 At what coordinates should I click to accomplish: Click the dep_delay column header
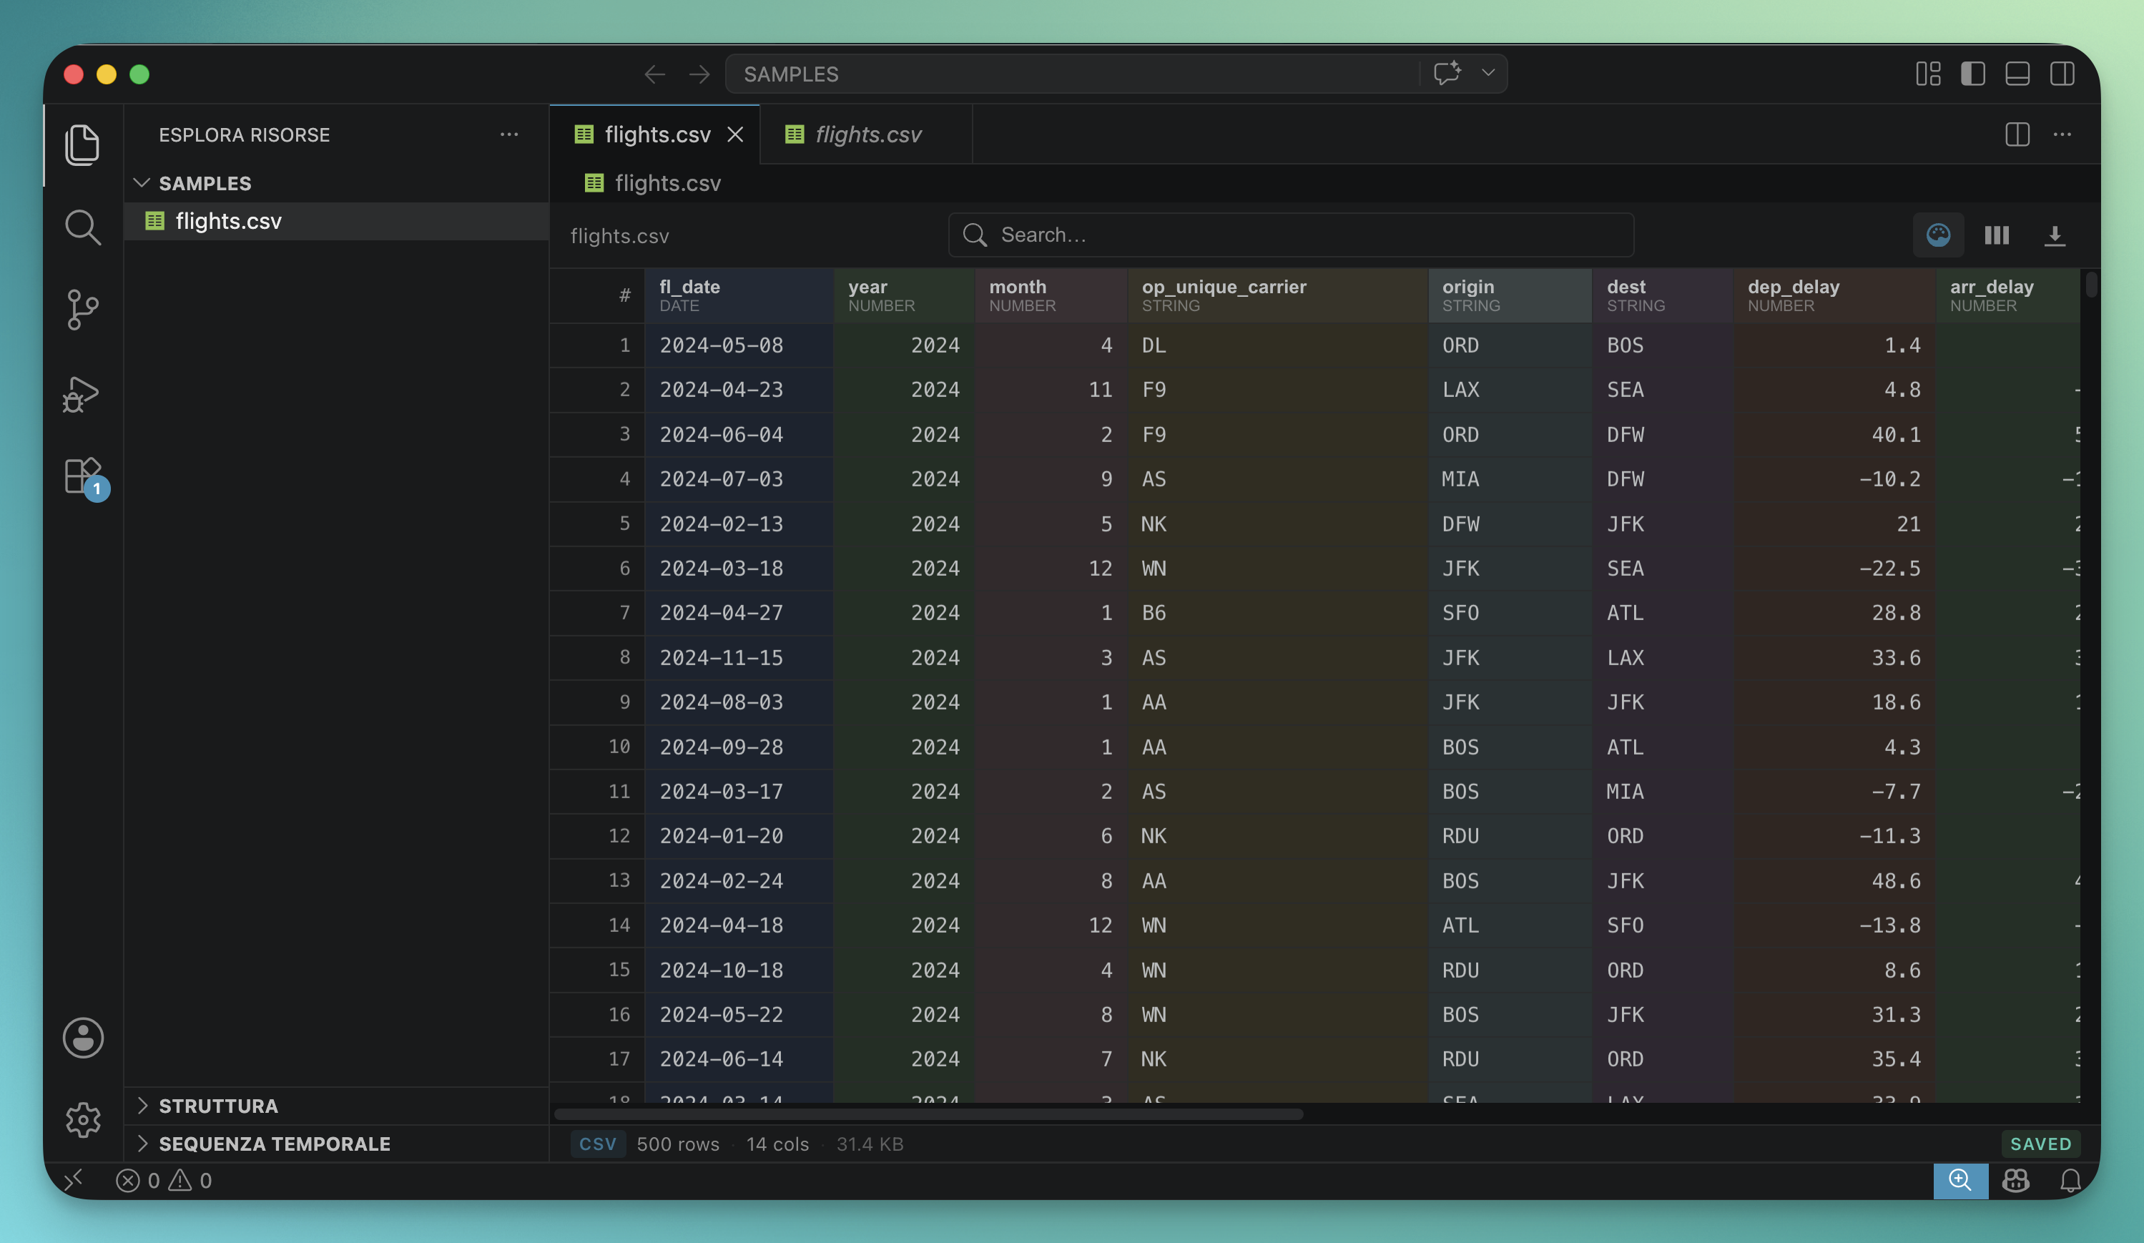pyautogui.click(x=1834, y=295)
